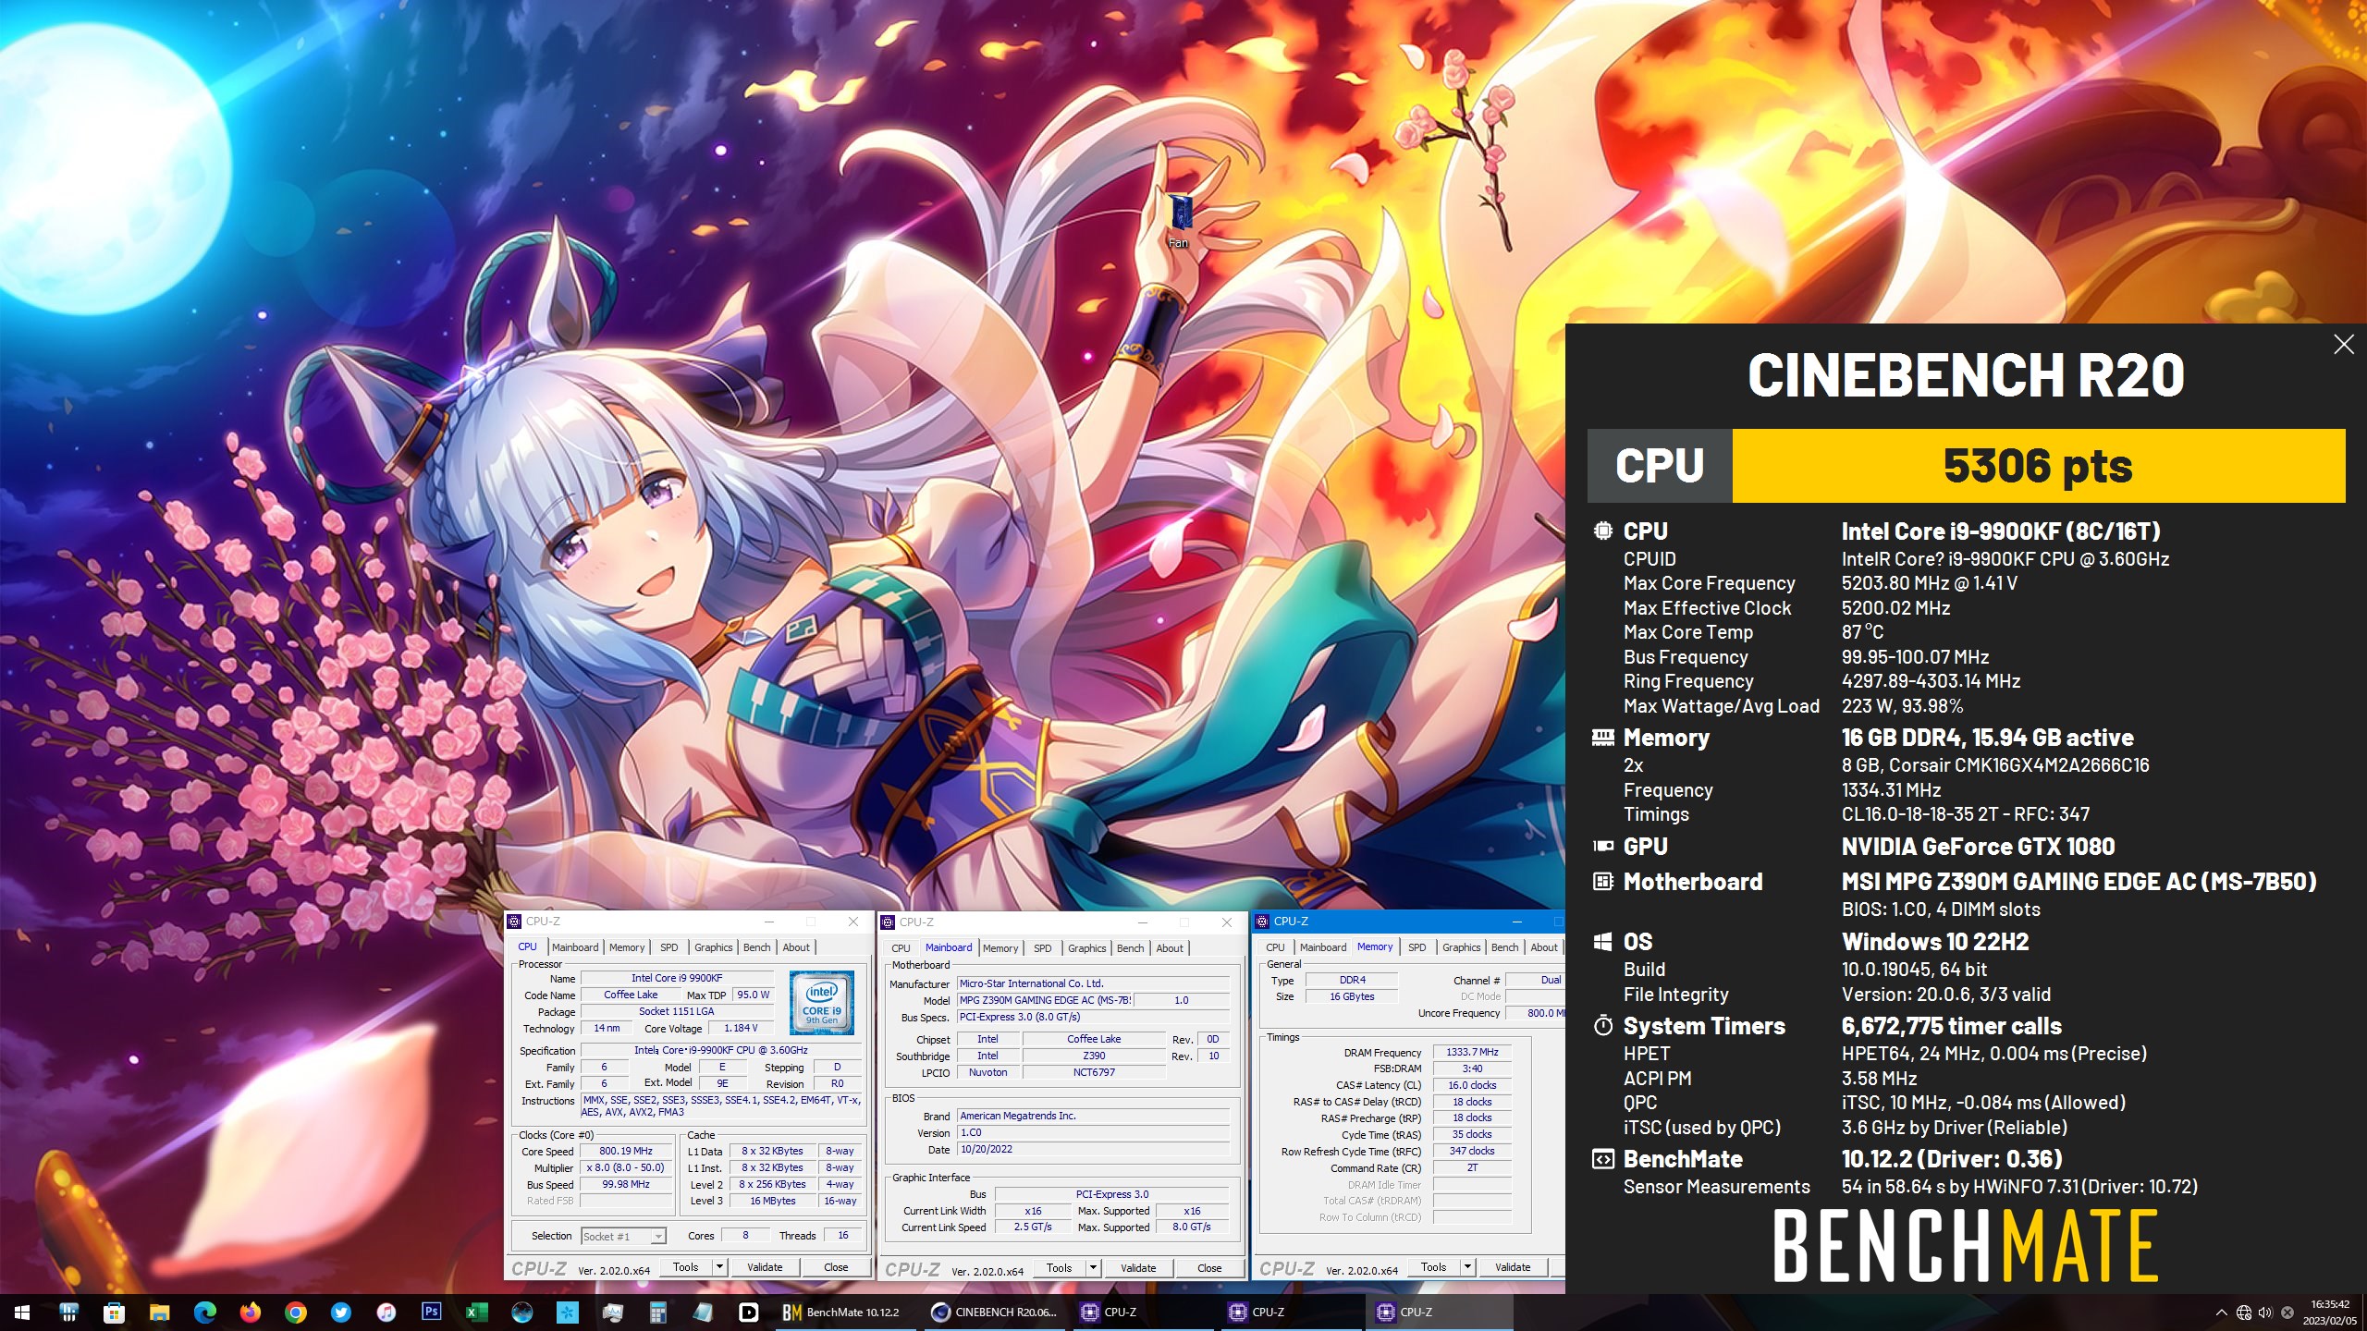Switch to BenchMate 10.12.2 taskbar button

(845, 1312)
